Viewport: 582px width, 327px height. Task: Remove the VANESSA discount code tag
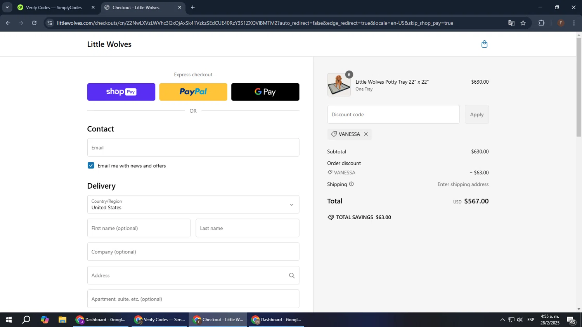[x=366, y=134]
